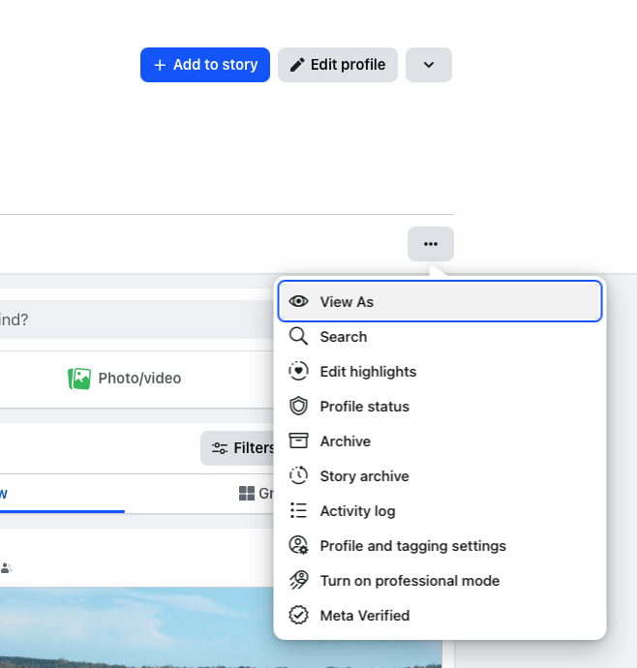637x668 pixels.
Task: Click the Edit highlights heart icon
Action: pyautogui.click(x=299, y=372)
